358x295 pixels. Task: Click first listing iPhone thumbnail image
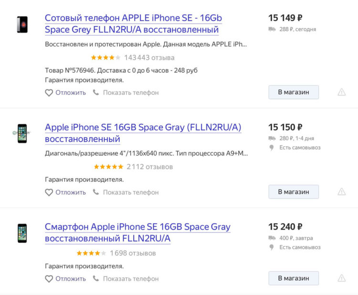(x=22, y=24)
